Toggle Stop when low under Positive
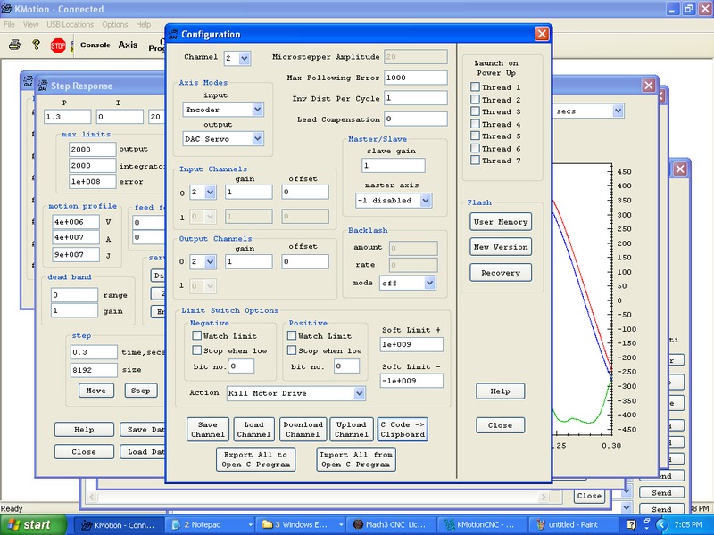 (x=292, y=350)
